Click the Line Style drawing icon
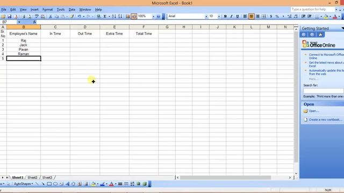 [x=120, y=184]
